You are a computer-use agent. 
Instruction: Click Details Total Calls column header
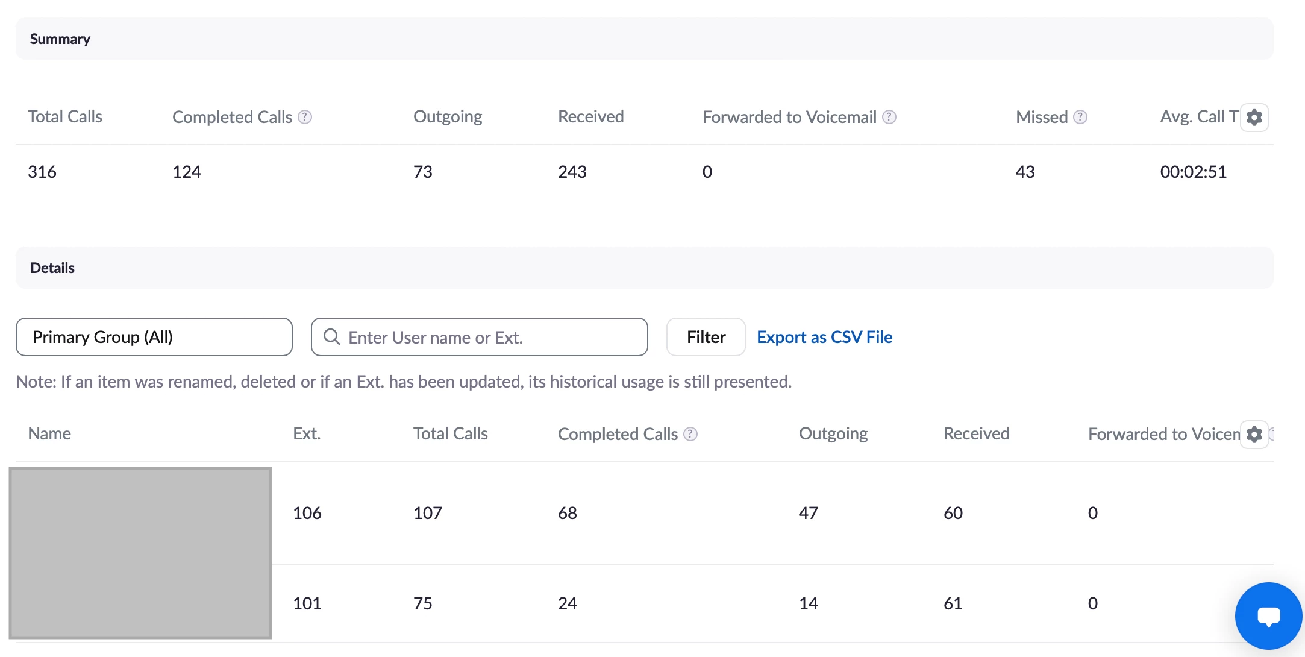click(x=450, y=434)
